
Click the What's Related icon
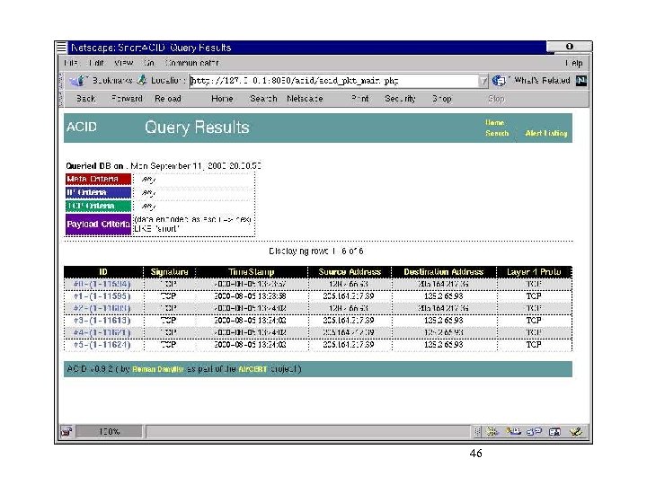(x=500, y=80)
